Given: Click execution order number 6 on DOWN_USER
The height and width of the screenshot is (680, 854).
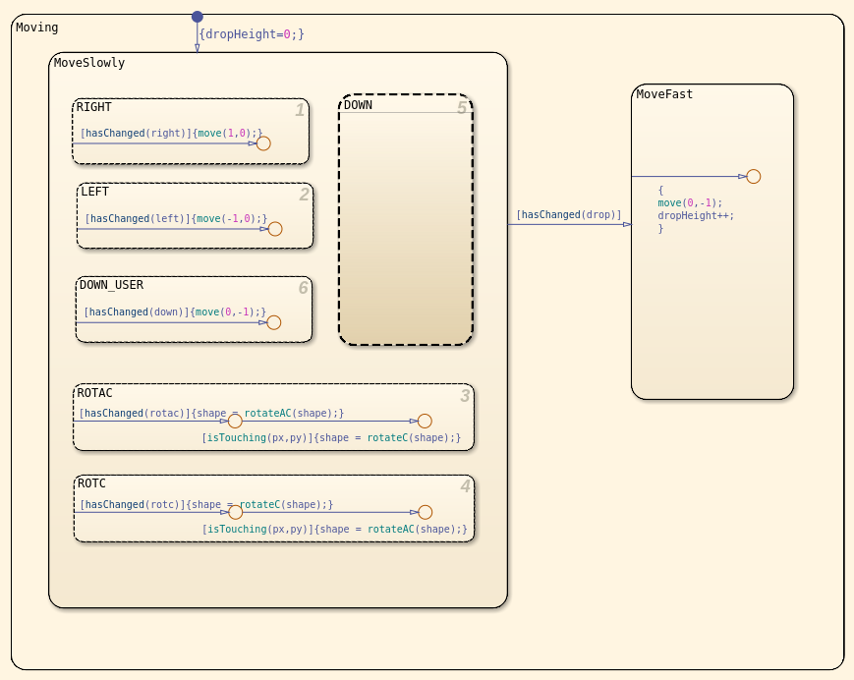Looking at the screenshot, I should coord(303,288).
